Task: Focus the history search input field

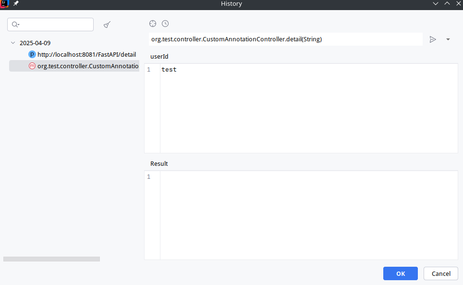Action: click(x=55, y=25)
